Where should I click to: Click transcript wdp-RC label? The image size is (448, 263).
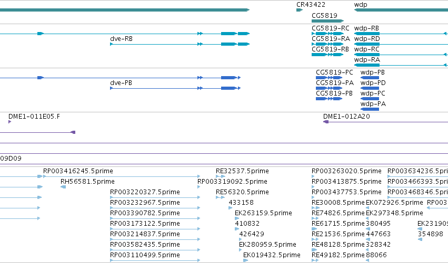click(366, 49)
